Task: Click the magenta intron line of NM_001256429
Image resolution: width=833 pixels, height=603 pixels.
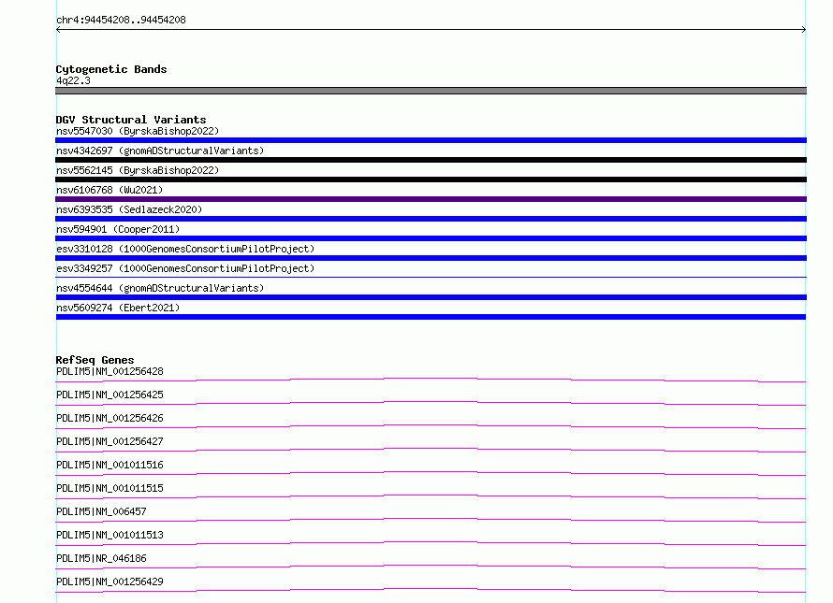Action: pyautogui.click(x=431, y=590)
